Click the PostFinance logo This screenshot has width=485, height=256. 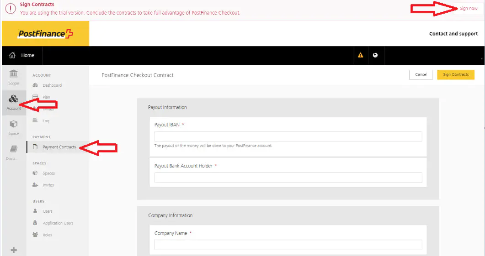[x=45, y=34]
